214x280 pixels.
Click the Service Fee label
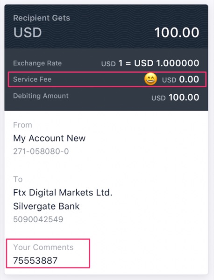tap(32, 79)
